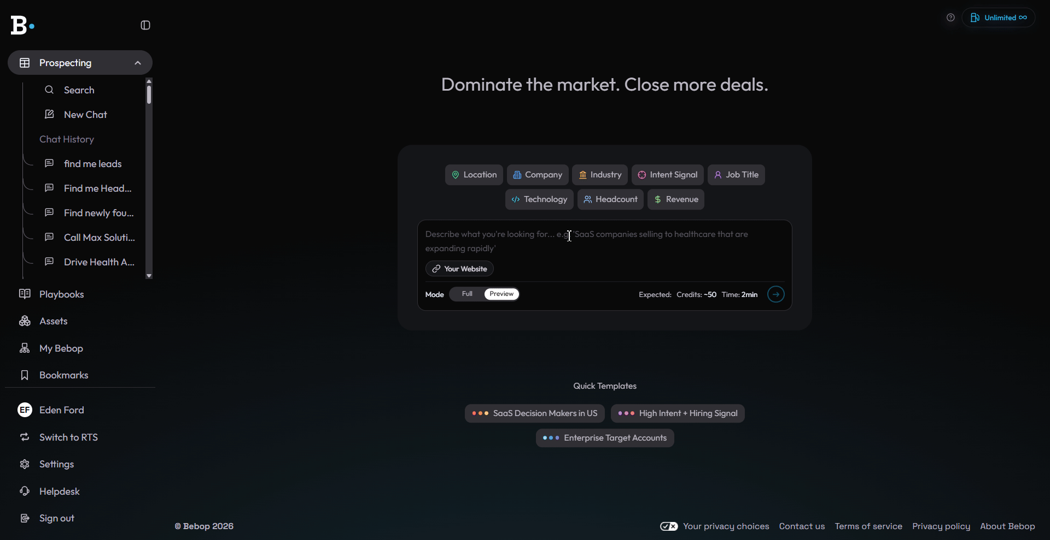Add the Technology filter

tap(539, 199)
